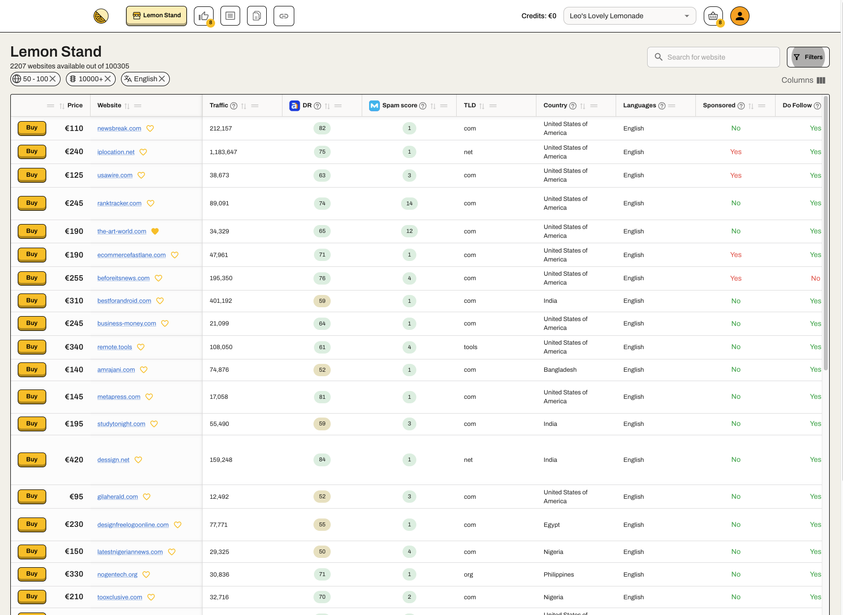Favorite nogentech.org with heart icon
The width and height of the screenshot is (843, 615).
[x=146, y=575]
